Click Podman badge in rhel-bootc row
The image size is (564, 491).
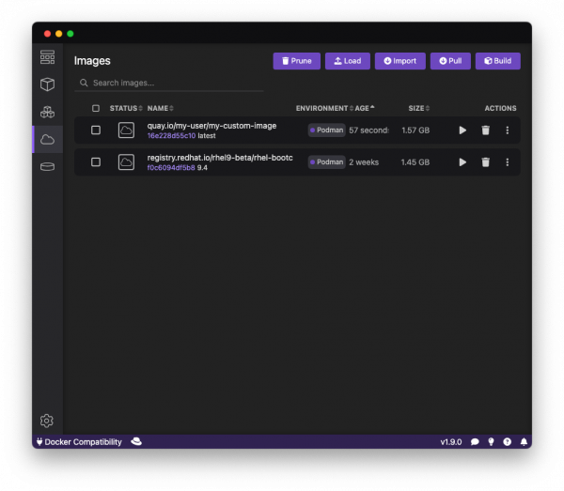[326, 162]
